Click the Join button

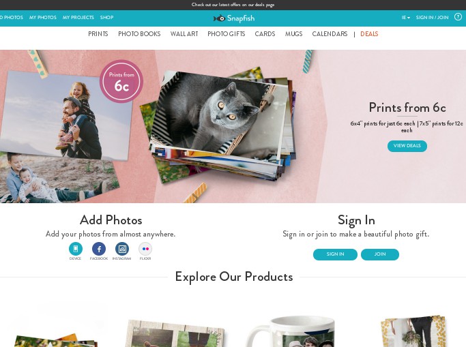coord(380,254)
